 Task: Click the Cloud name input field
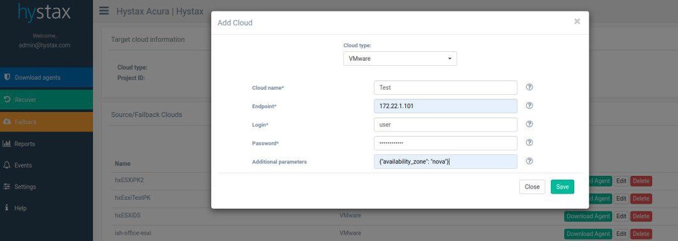coord(445,87)
